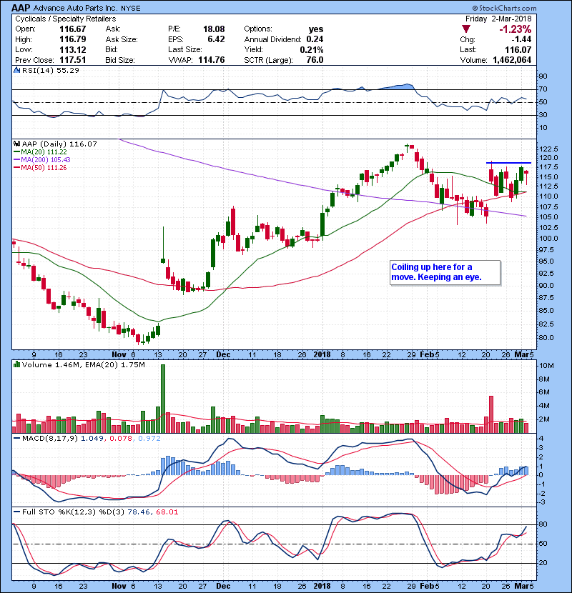Click the Annual Dividend value 0.24
Screen dimensions: 572x593
(x=315, y=39)
